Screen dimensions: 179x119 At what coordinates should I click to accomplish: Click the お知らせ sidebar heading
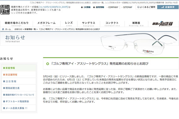[x=7, y=59]
